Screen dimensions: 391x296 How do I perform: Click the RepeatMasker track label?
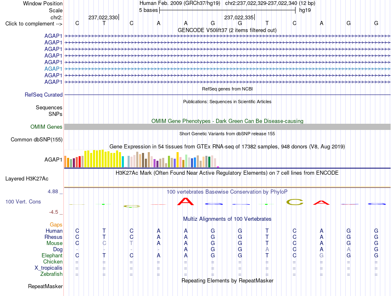pos(45,287)
